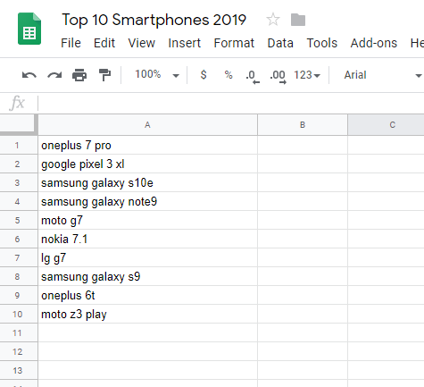424x387 pixels.
Task: Open the 123 more formats dropdown
Action: tap(307, 75)
